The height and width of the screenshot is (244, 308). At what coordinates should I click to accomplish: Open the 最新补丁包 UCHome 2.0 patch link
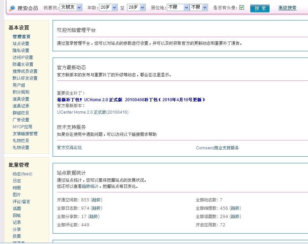click(x=131, y=100)
